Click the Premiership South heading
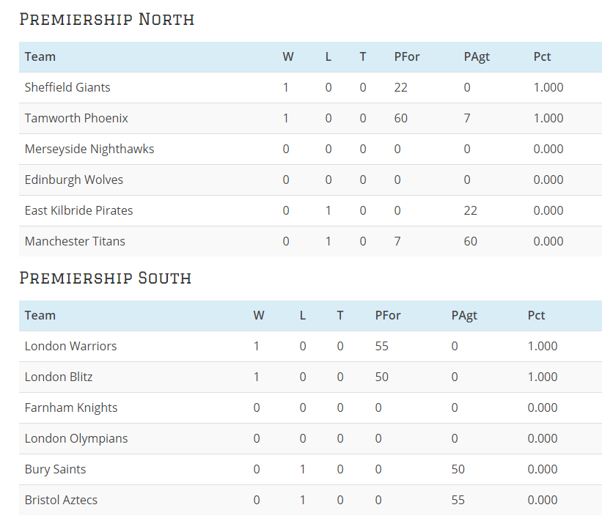Image resolution: width=602 pixels, height=524 pixels. [x=105, y=278]
